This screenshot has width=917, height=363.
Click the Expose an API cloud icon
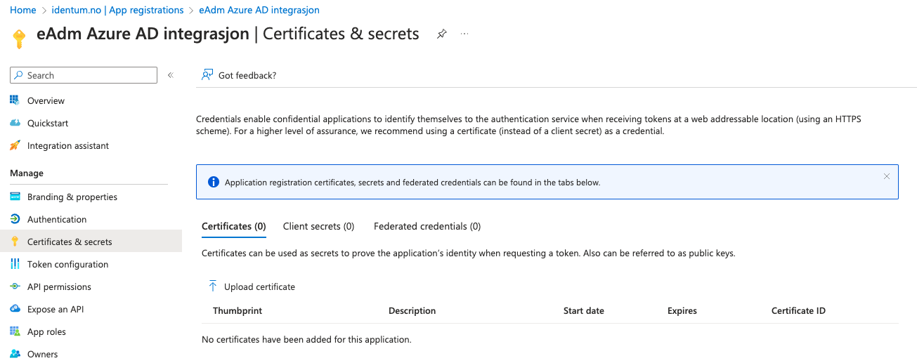[x=15, y=309]
